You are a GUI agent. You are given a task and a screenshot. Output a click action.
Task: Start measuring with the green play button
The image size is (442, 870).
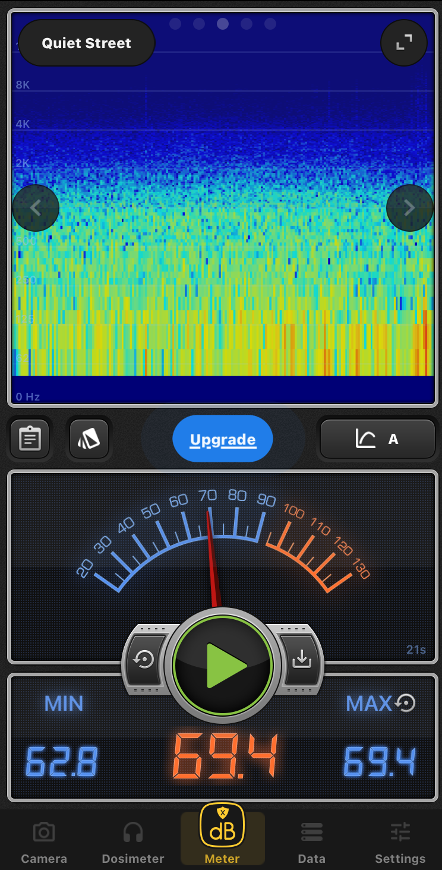pyautogui.click(x=223, y=666)
